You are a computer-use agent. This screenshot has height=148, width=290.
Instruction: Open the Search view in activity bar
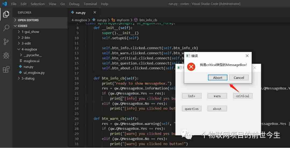(x=6, y=28)
